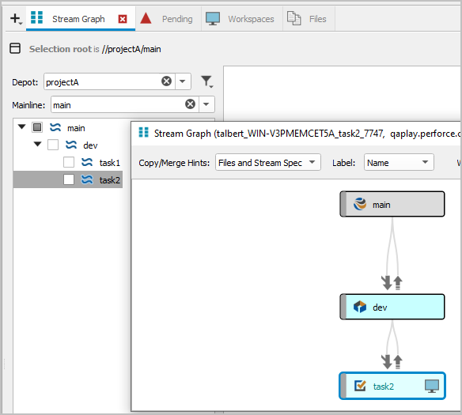Select the dev node in graph
Image resolution: width=462 pixels, height=415 pixels.
(392, 307)
